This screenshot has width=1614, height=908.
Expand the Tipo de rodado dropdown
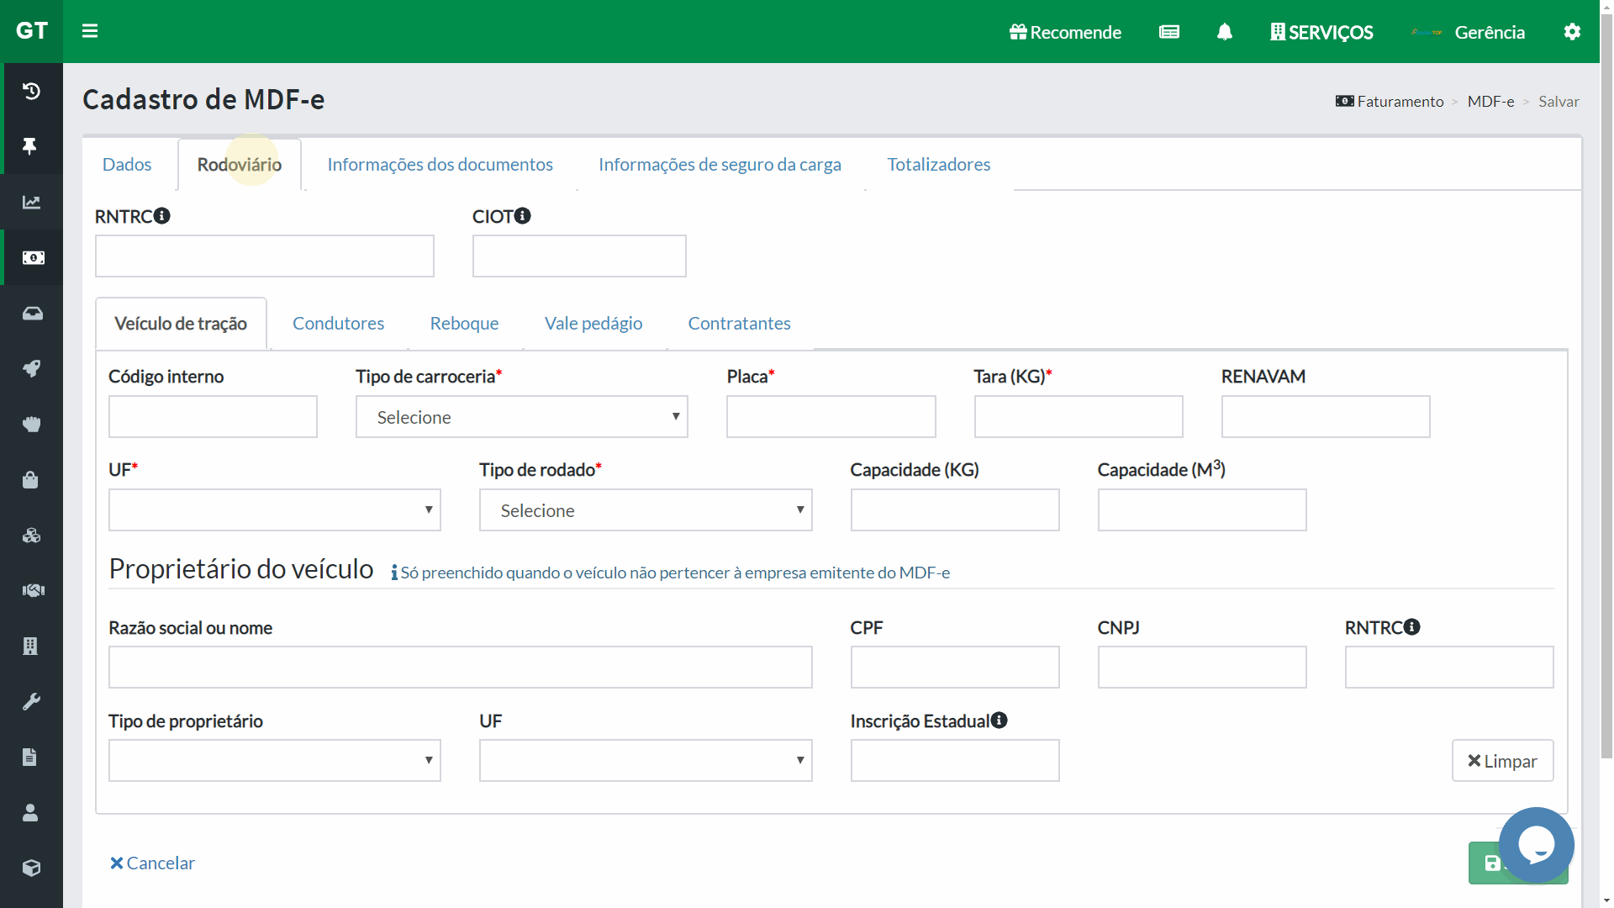[x=645, y=510]
